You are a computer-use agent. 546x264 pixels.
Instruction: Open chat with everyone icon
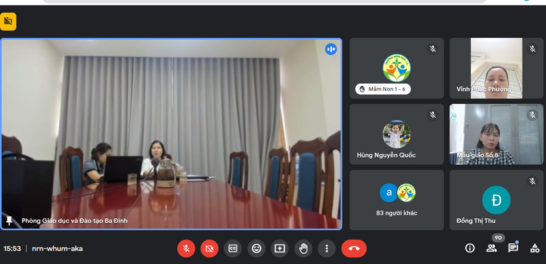point(513,248)
